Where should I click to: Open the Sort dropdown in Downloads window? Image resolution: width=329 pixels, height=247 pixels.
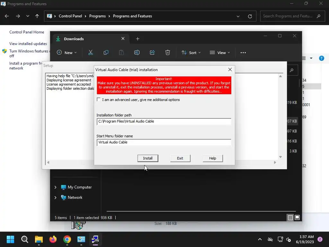[x=191, y=52]
